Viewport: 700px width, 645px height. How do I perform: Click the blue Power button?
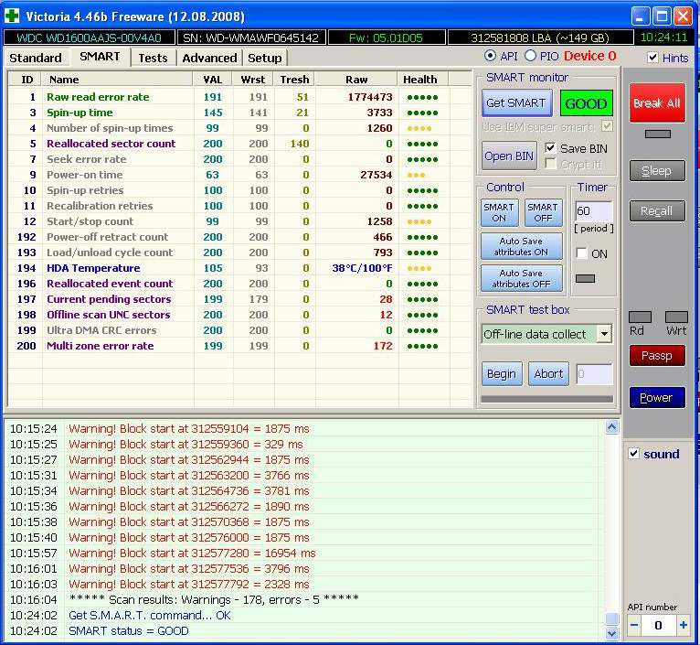(x=657, y=398)
